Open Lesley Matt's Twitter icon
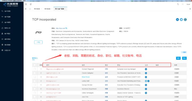This screenshot has height=101, width=192. pyautogui.click(x=146, y=81)
